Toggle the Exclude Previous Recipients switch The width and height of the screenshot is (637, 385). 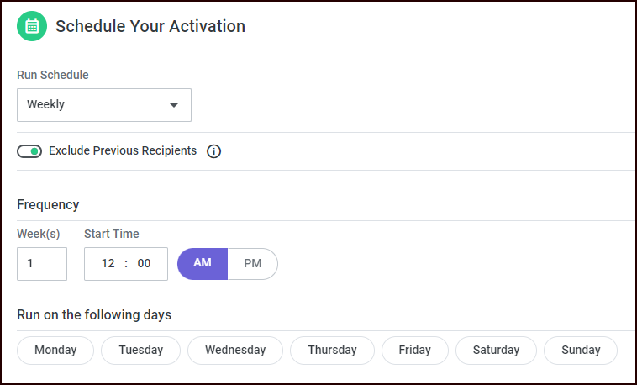click(29, 151)
